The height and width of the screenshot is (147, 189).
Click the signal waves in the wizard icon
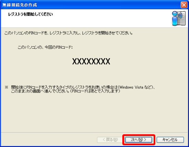[180, 15]
